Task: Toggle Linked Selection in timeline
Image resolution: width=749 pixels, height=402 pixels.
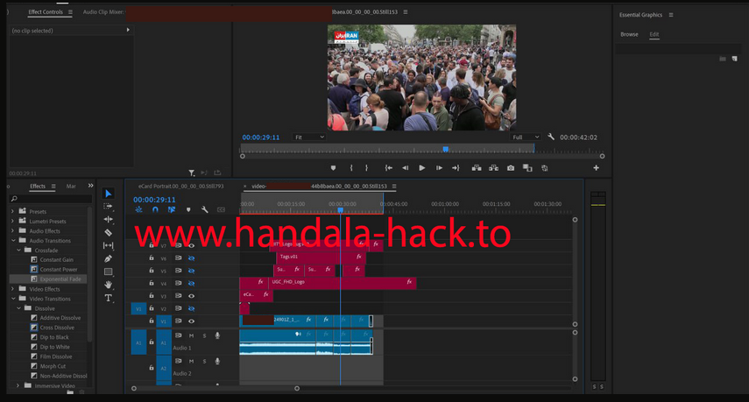Action: pos(172,209)
